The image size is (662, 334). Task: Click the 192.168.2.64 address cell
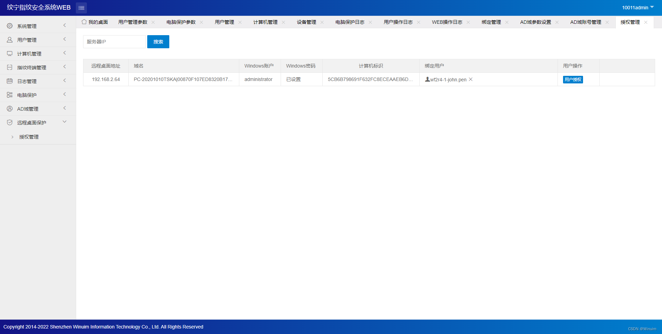(106, 79)
